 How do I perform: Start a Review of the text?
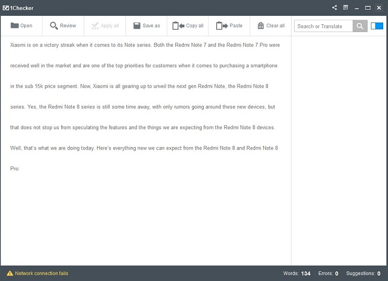coord(63,25)
